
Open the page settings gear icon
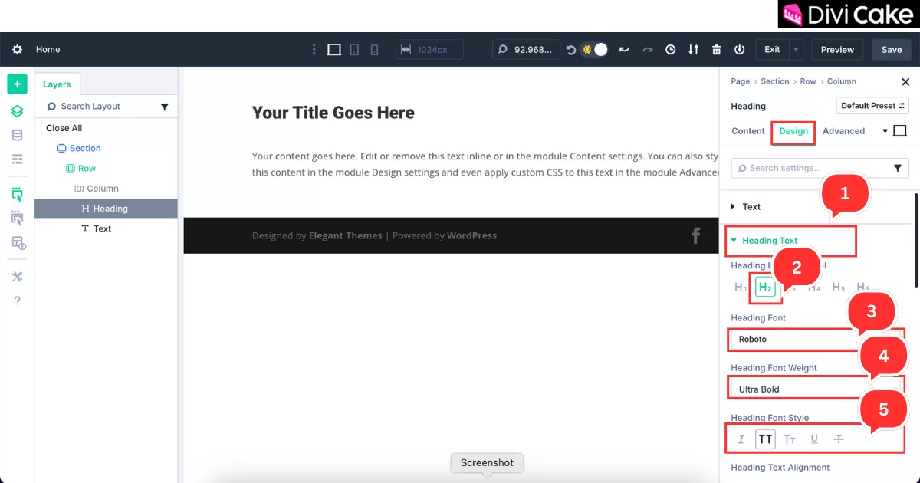click(x=17, y=49)
